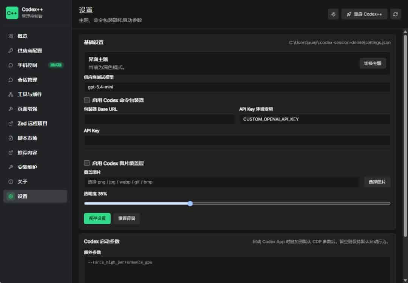Click the 重置背景 button
This screenshot has height=283, width=408.
click(x=127, y=218)
